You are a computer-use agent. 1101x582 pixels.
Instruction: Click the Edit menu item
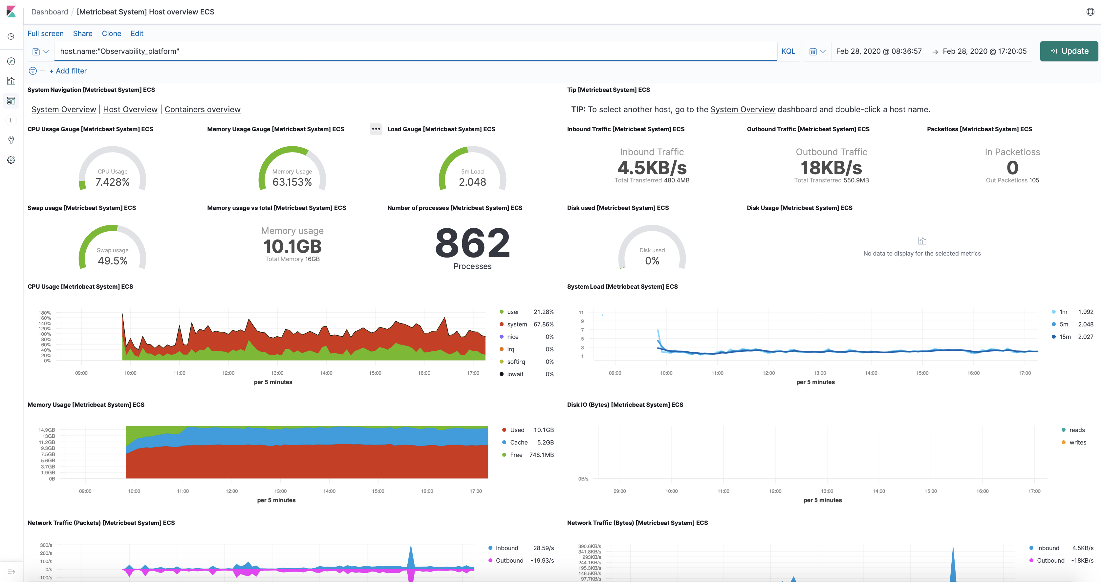click(137, 33)
